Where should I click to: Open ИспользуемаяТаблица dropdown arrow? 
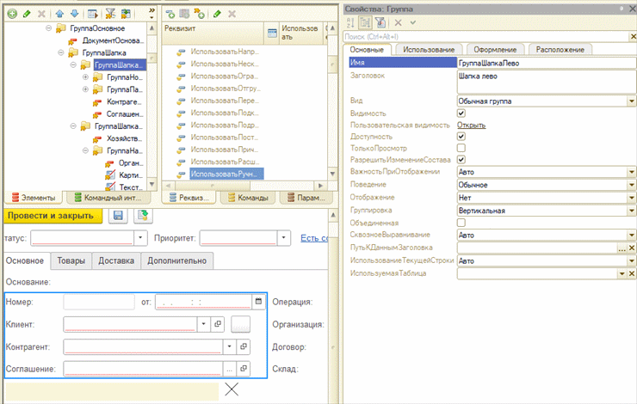tap(622, 274)
